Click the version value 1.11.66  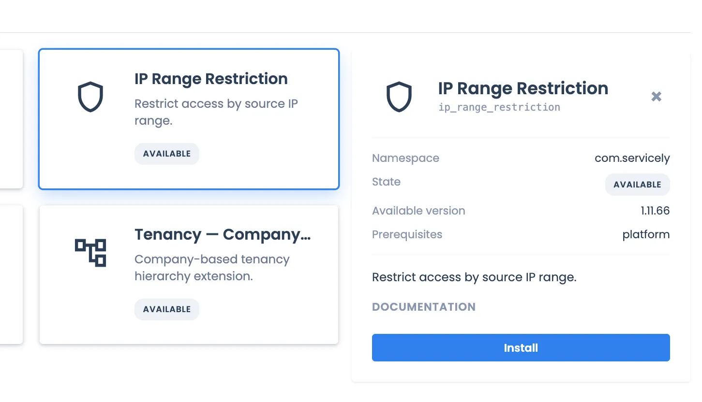(655, 211)
